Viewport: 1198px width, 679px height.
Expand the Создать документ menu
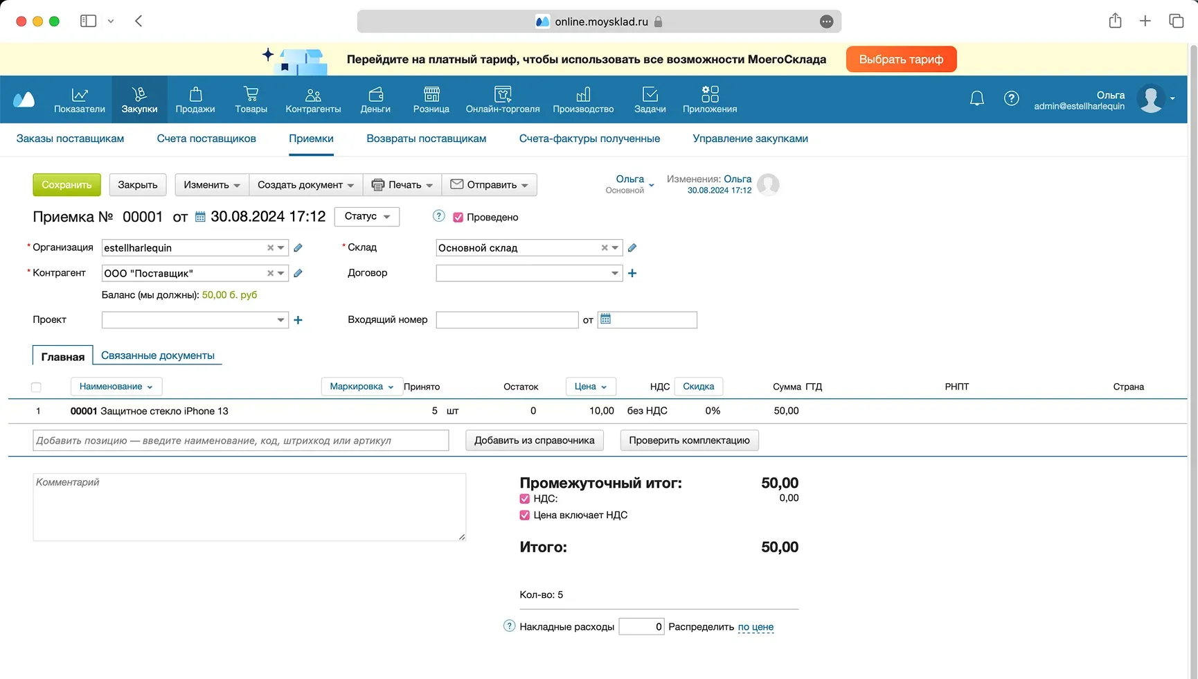(305, 184)
